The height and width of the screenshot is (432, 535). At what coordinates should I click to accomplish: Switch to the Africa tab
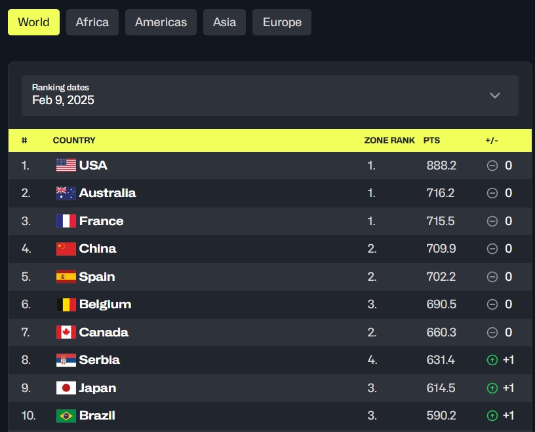pyautogui.click(x=92, y=22)
